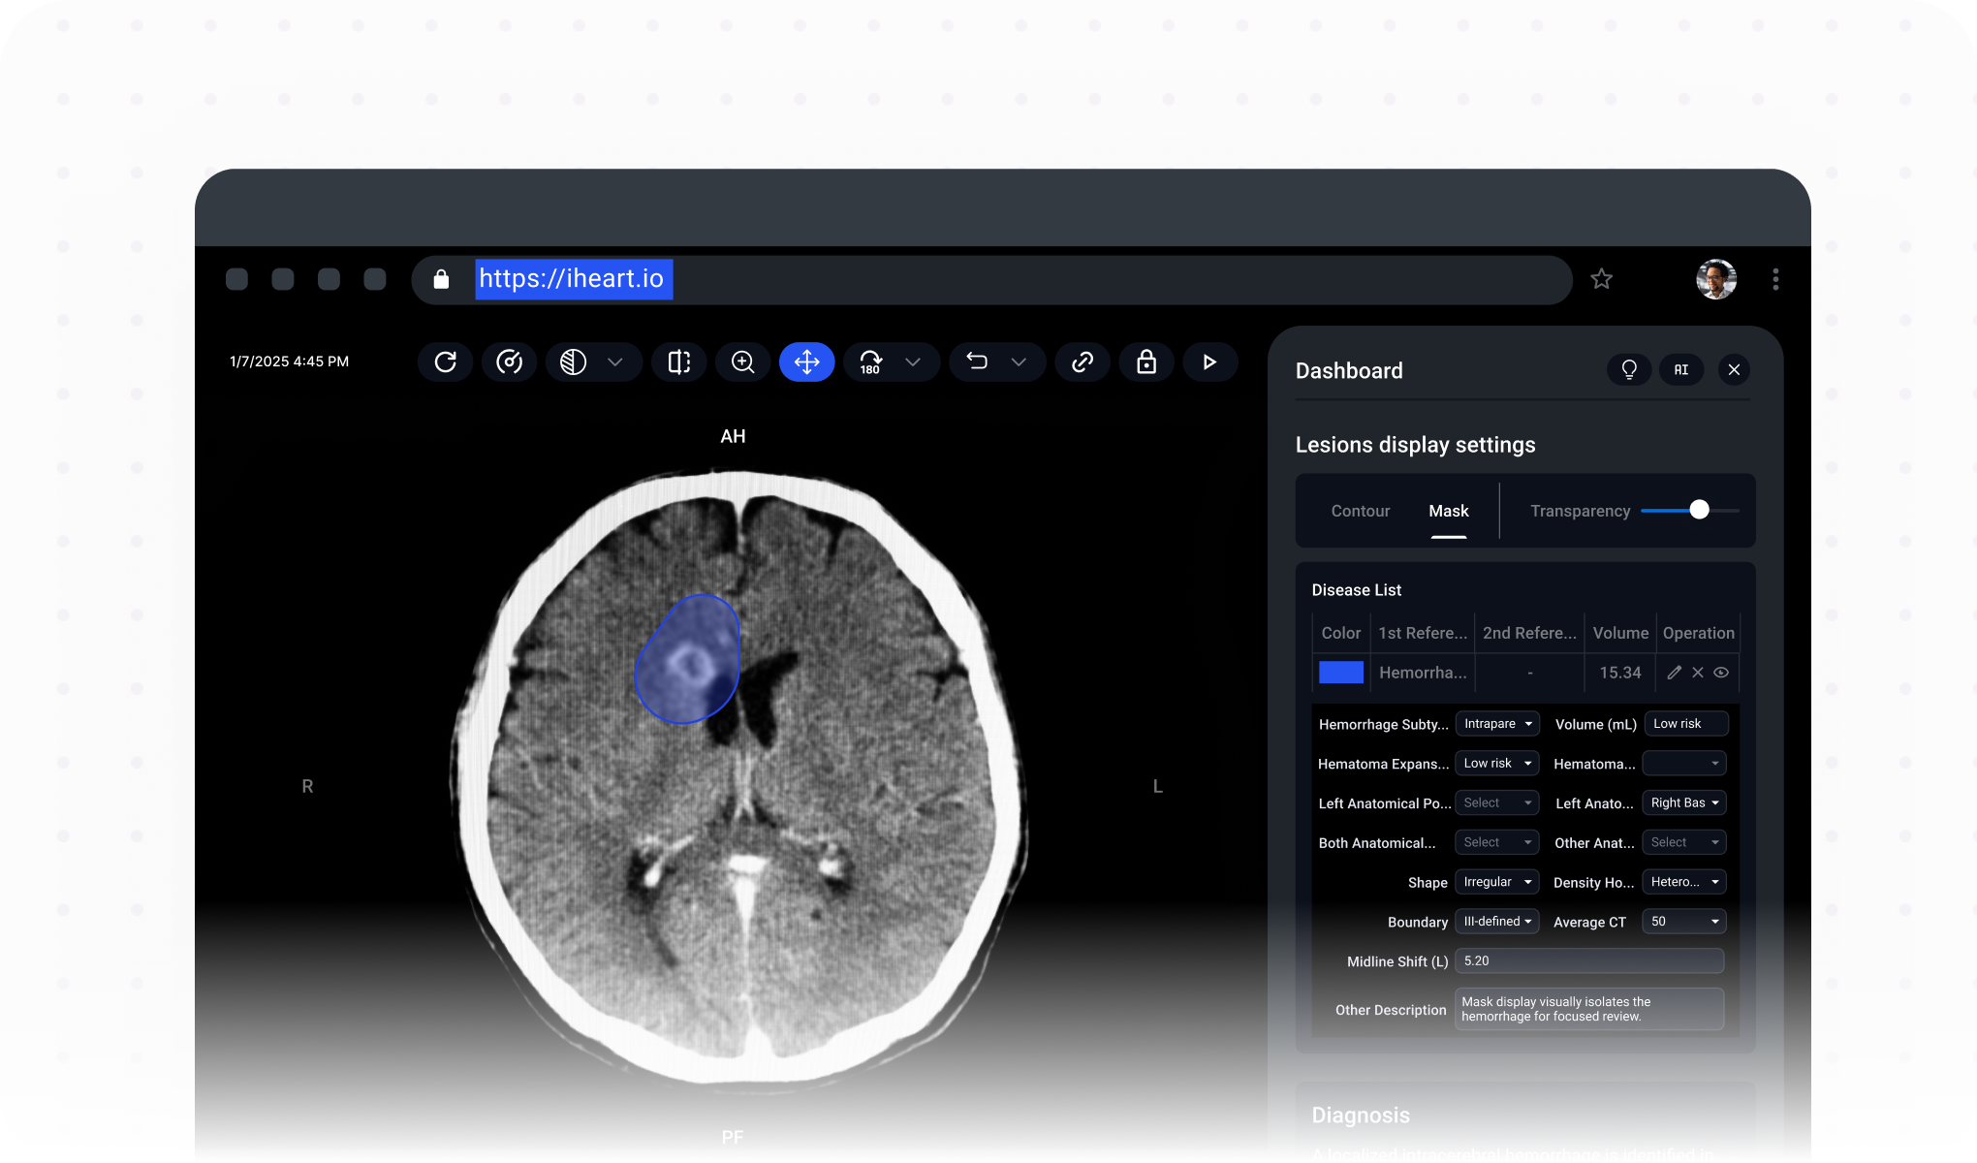Click the volume value 15.34
This screenshot has width=1977, height=1163.
pyautogui.click(x=1620, y=673)
